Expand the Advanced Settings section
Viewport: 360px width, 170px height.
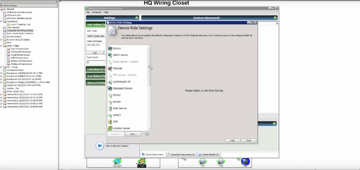pos(96,83)
